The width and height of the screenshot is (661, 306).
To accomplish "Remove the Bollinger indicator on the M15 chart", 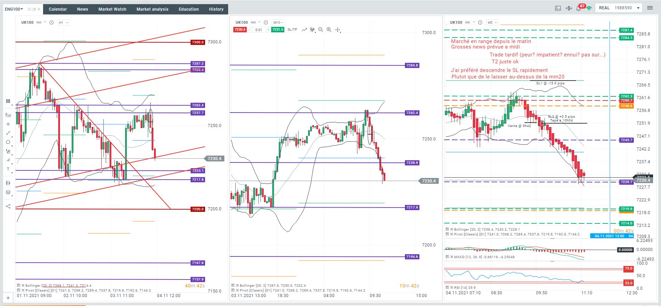I will click(x=237, y=286).
